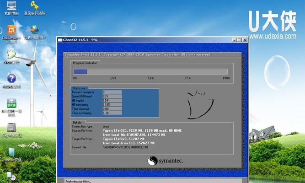Viewport: 305px width, 183px height.
Task: Click the 25% label under progress bar
Action: (113, 78)
